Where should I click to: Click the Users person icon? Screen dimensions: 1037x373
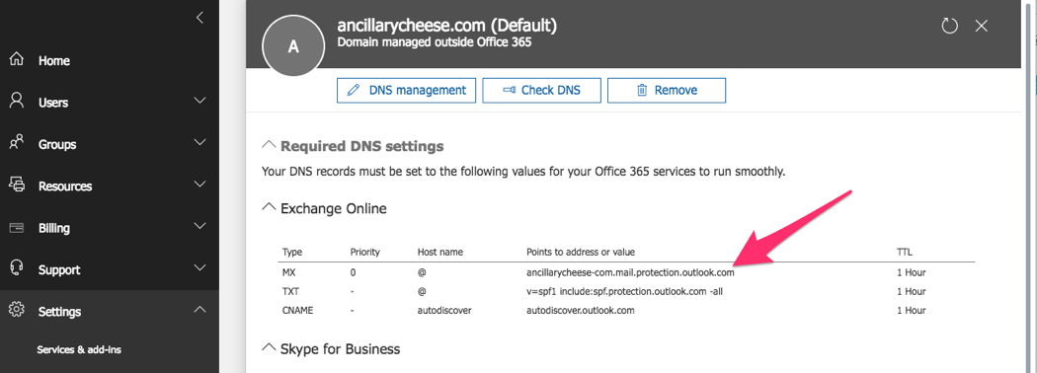(17, 102)
